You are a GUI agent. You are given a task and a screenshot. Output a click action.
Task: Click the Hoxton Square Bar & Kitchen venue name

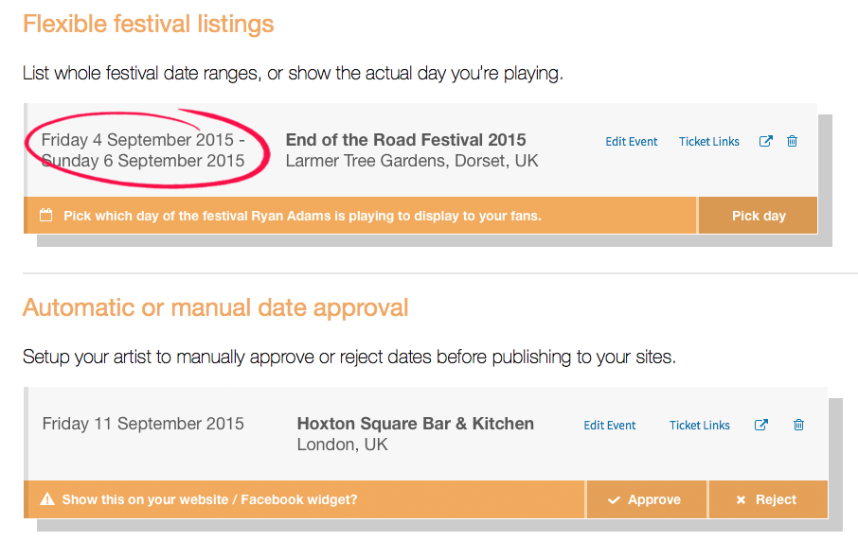pos(416,424)
